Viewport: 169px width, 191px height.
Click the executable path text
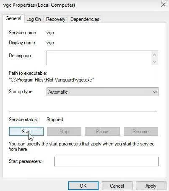(x=52, y=80)
